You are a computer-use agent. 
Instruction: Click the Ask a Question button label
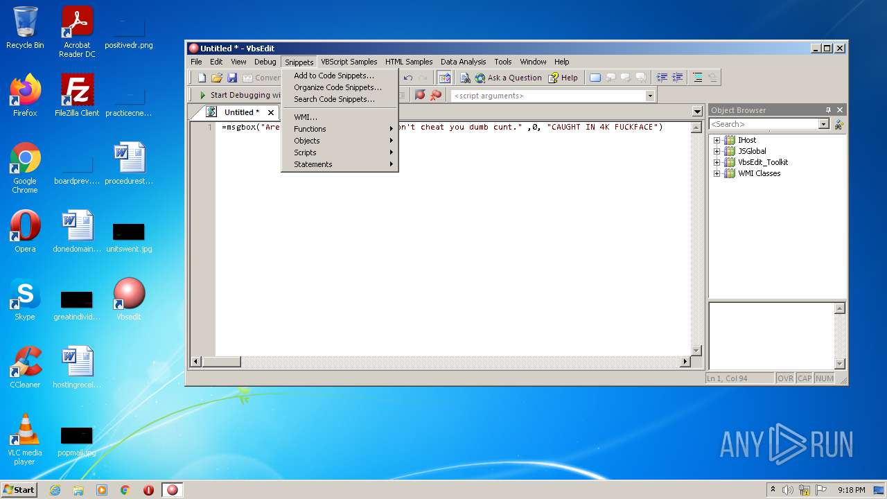pos(515,78)
